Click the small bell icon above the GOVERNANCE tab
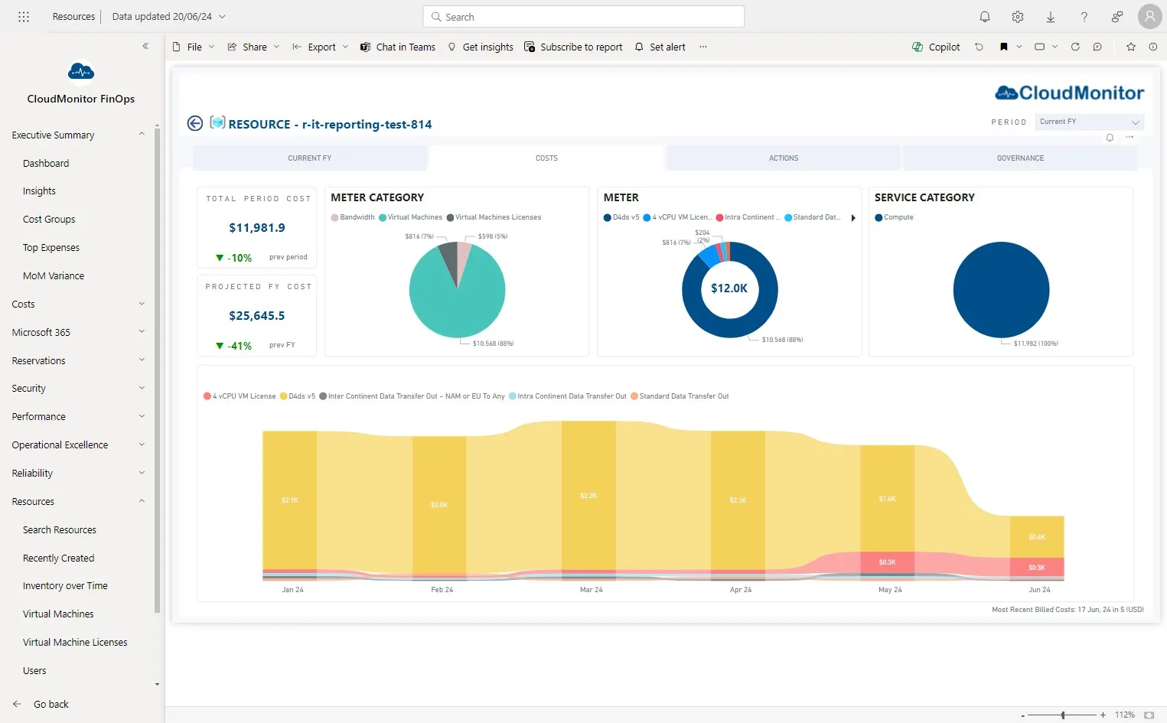Image resolution: width=1167 pixels, height=723 pixels. (1110, 138)
